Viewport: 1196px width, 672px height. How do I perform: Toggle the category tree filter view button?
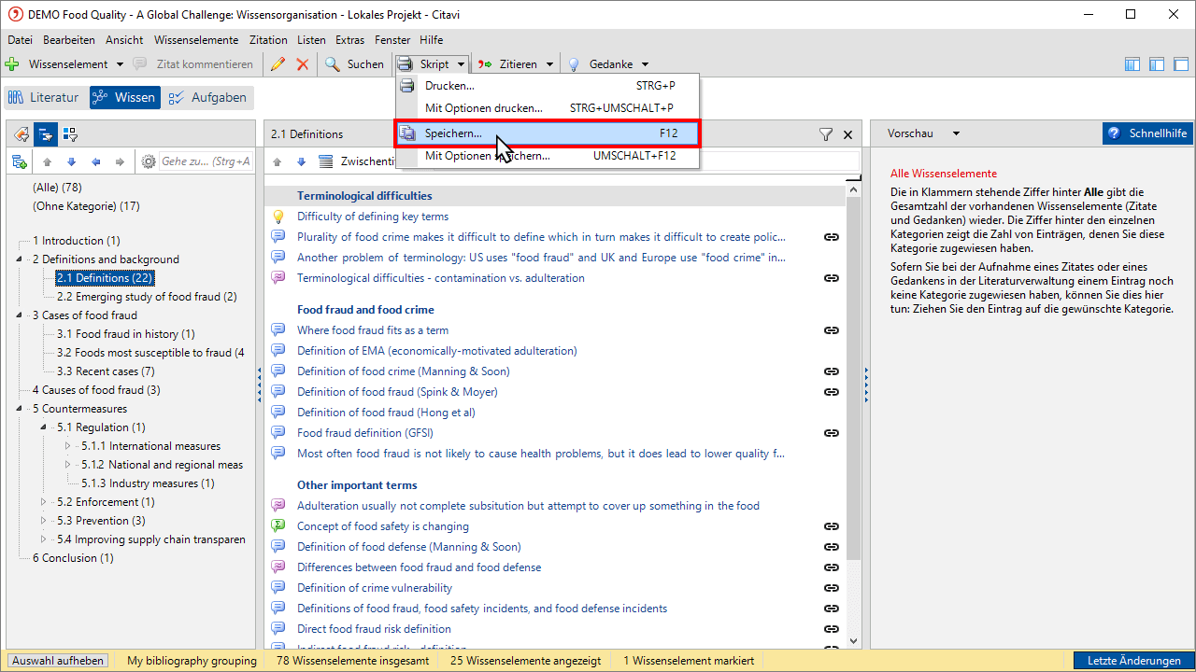point(47,133)
